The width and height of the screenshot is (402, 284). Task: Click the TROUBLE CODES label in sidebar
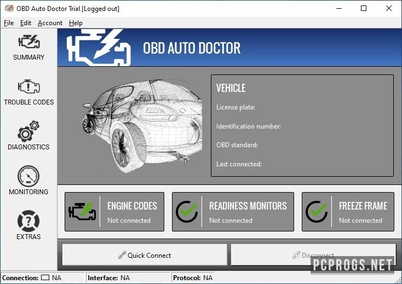pos(28,102)
